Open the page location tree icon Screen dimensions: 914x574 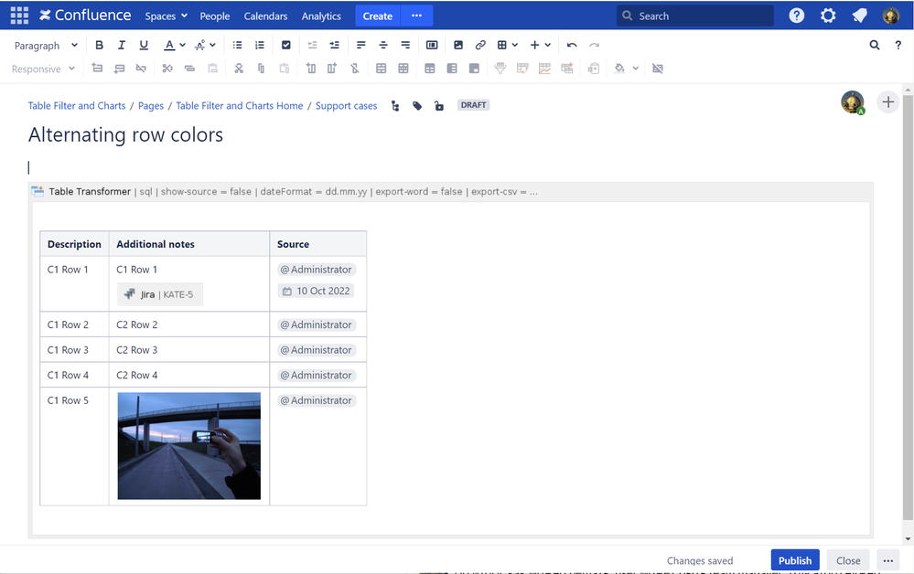(x=395, y=105)
